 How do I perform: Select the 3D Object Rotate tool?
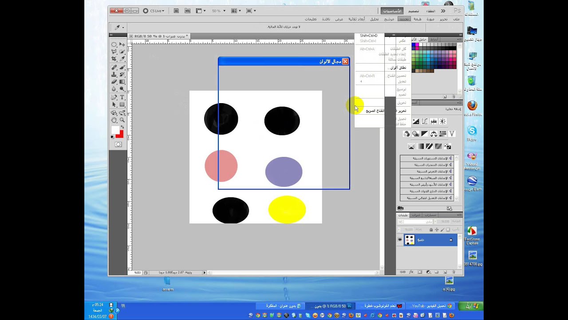point(114,113)
